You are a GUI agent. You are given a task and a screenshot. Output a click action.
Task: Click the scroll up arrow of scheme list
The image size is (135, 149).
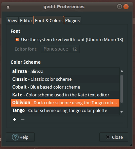click(x=122, y=71)
